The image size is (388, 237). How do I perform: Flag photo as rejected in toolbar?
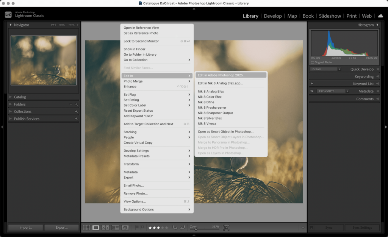[142, 228]
